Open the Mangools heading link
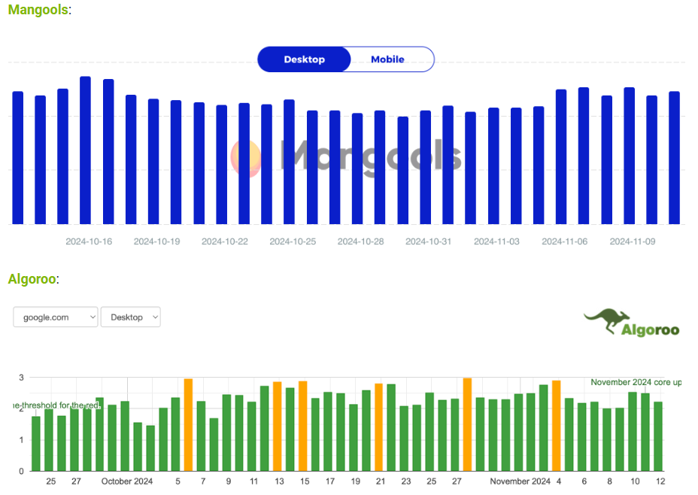 [38, 9]
